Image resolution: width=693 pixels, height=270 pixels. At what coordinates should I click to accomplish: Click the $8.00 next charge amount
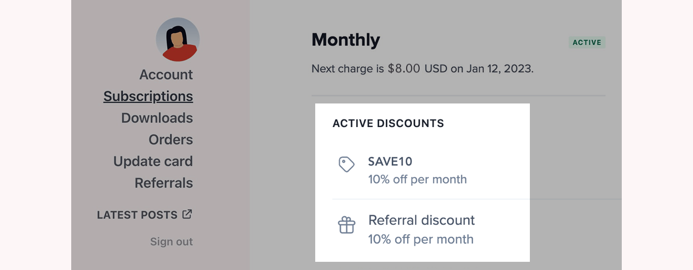coord(404,68)
